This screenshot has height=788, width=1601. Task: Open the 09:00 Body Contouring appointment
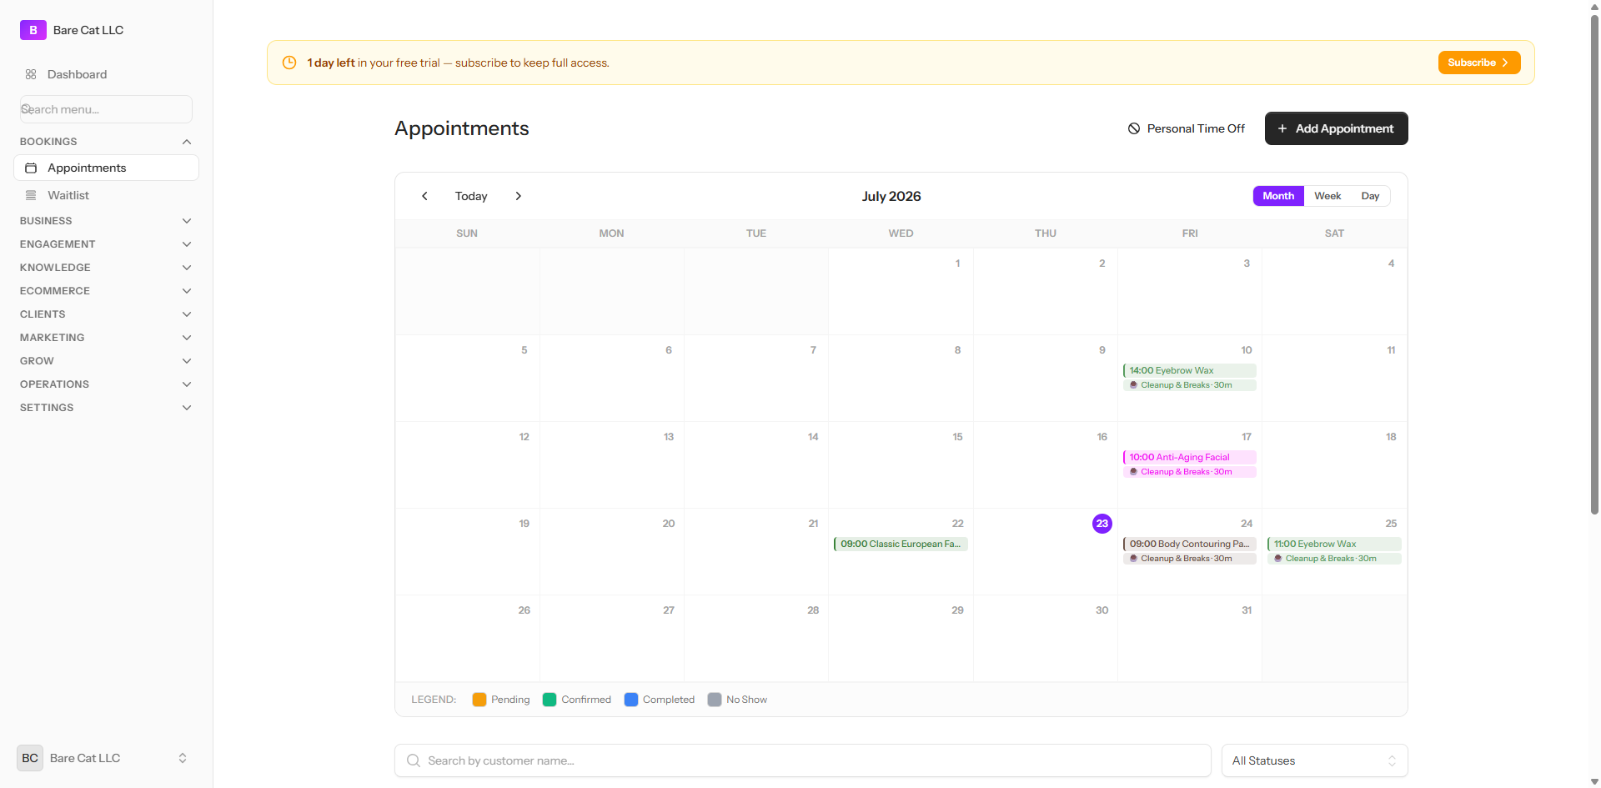pyautogui.click(x=1189, y=544)
